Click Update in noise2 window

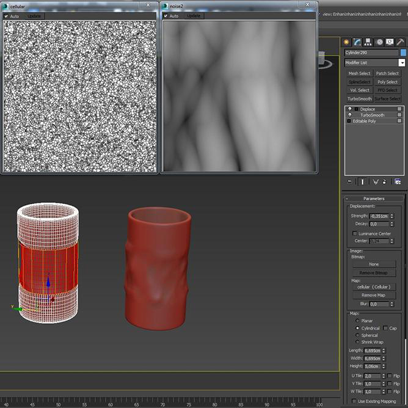coord(194,16)
